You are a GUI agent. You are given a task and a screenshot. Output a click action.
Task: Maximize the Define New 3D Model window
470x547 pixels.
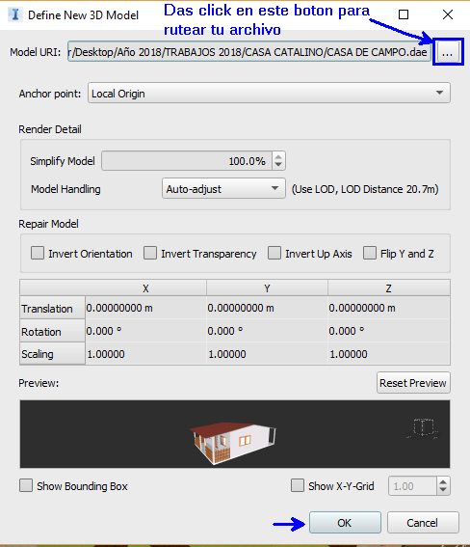pos(404,14)
